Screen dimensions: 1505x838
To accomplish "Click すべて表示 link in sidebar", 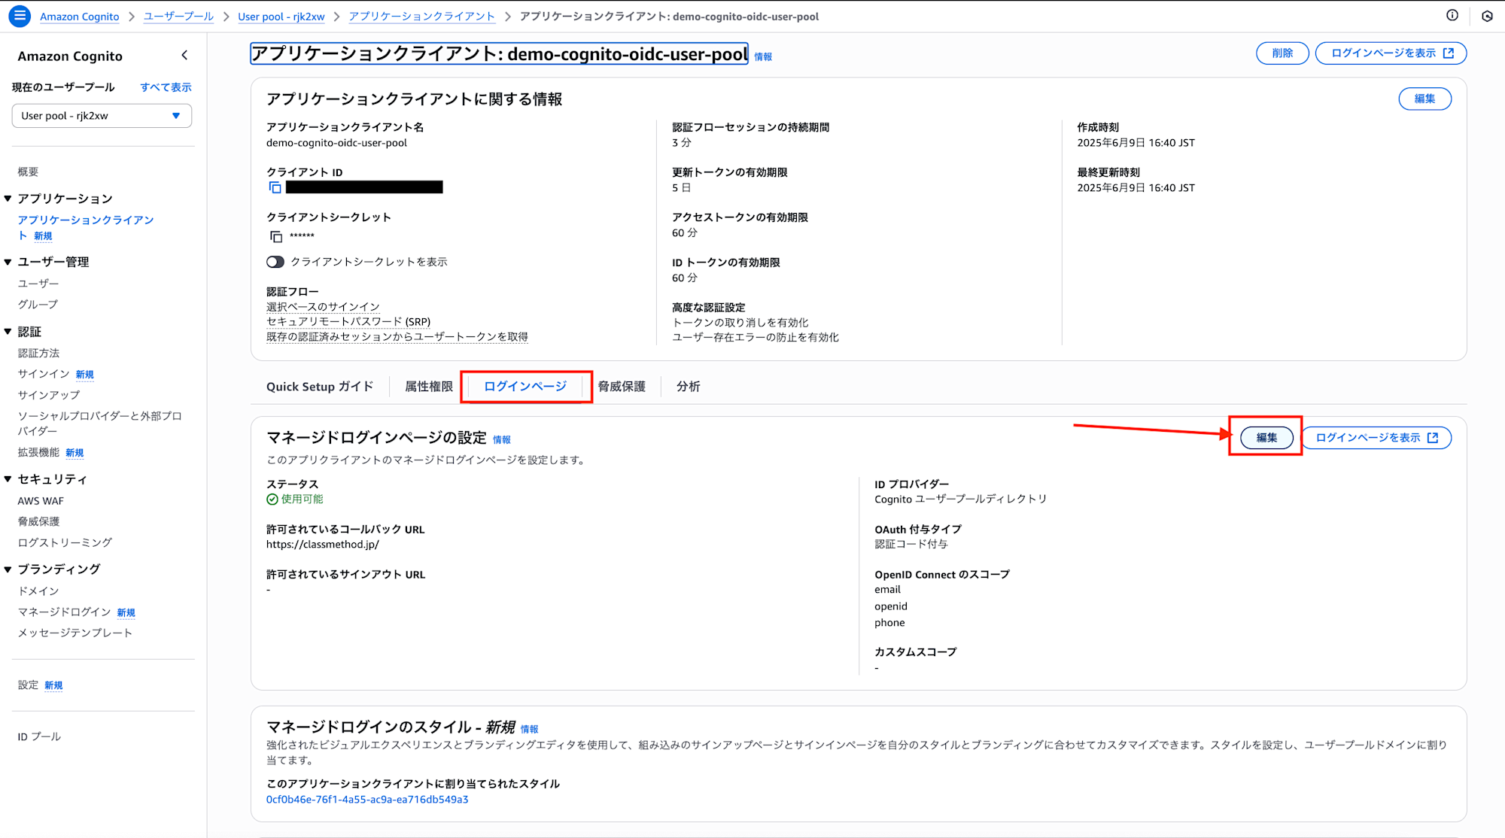I will coord(166,87).
